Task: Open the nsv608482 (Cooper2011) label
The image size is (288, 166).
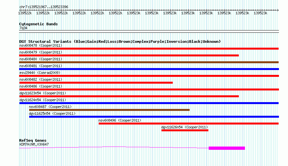Action: [x=41, y=79]
